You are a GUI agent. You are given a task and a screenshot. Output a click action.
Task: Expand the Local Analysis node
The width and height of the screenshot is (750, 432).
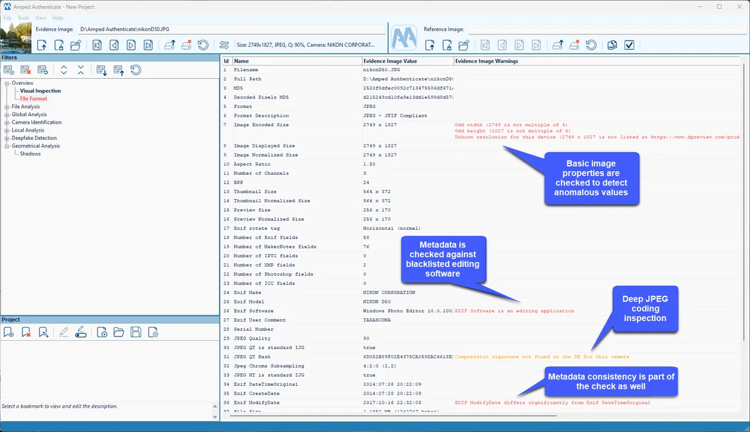7,130
